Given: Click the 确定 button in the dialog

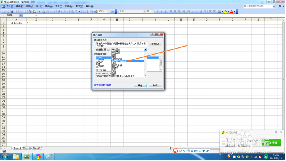Looking at the screenshot, I should [140, 86].
